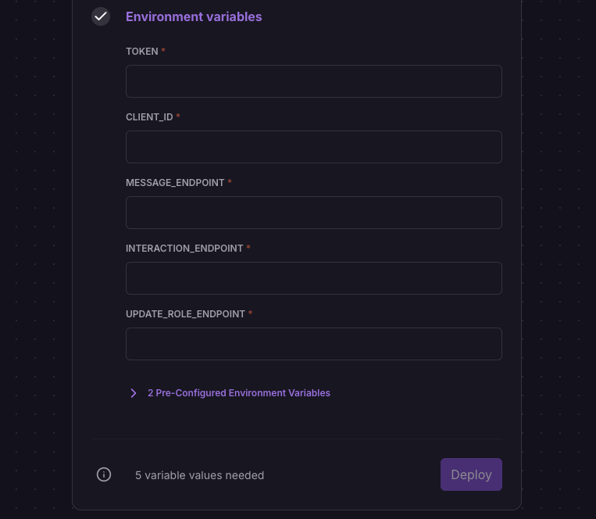
Task: Select the MESSAGE_ENDPOINT input field
Action: [313, 213]
